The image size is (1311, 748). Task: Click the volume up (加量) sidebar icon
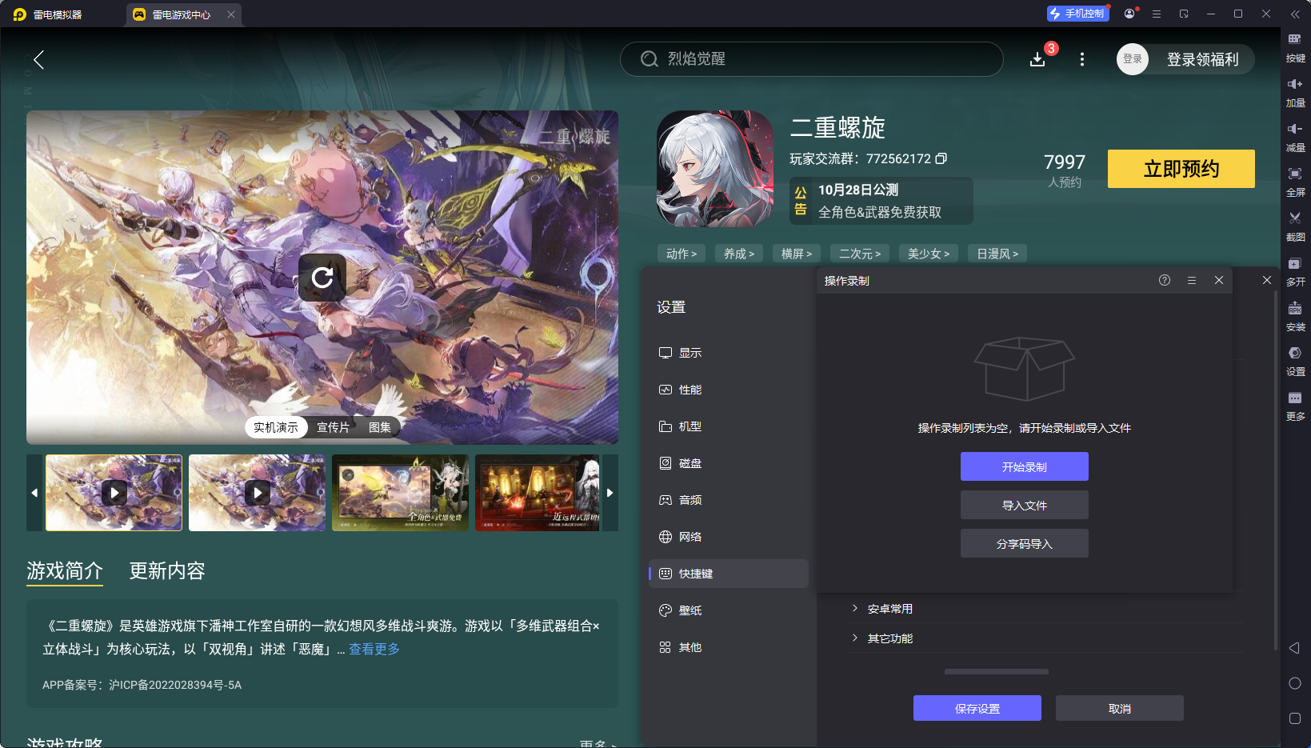(1296, 92)
